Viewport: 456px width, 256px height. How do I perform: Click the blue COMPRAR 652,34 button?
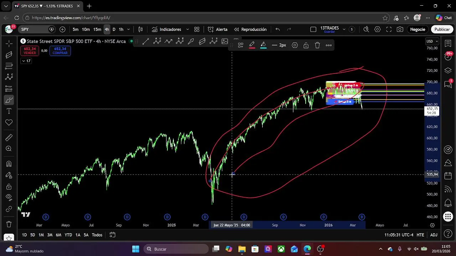(x=60, y=51)
